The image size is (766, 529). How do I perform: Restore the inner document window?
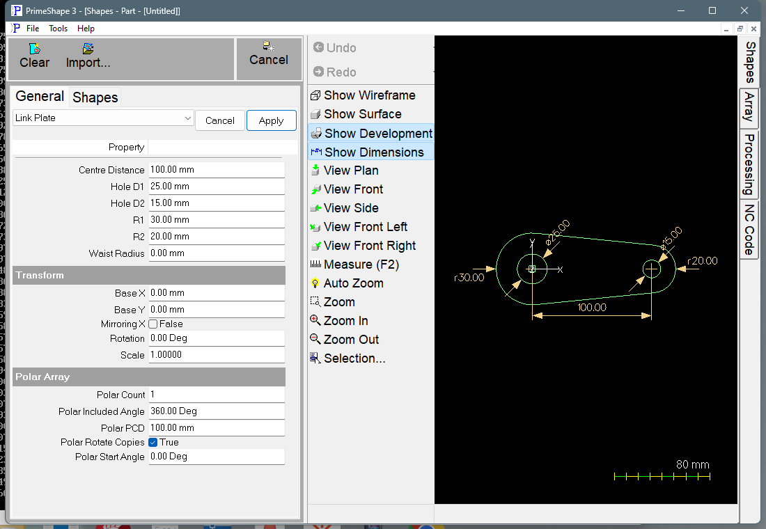coord(740,29)
